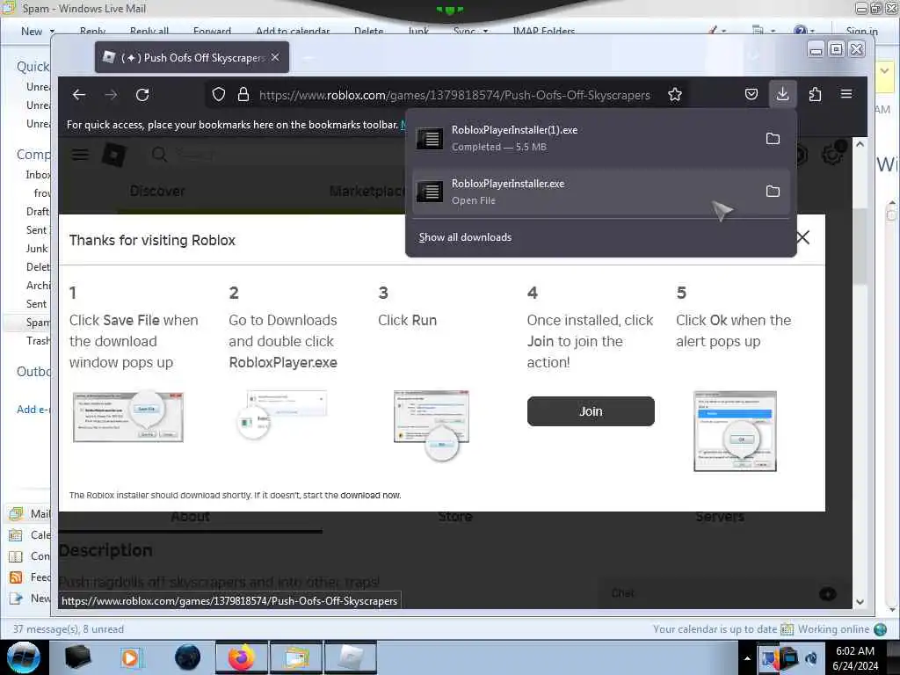
Task: Open the Marketplace page in Roblox
Action: pyautogui.click(x=367, y=191)
